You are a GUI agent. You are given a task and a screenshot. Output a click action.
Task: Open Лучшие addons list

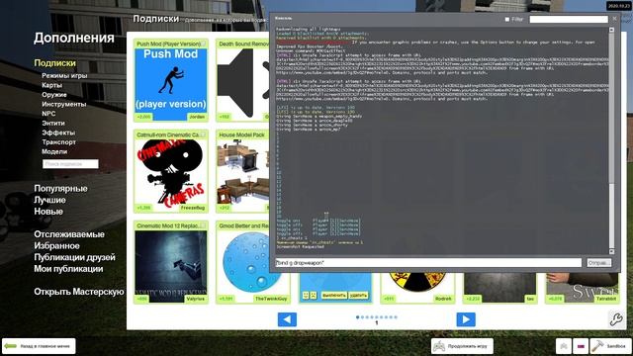click(x=49, y=200)
